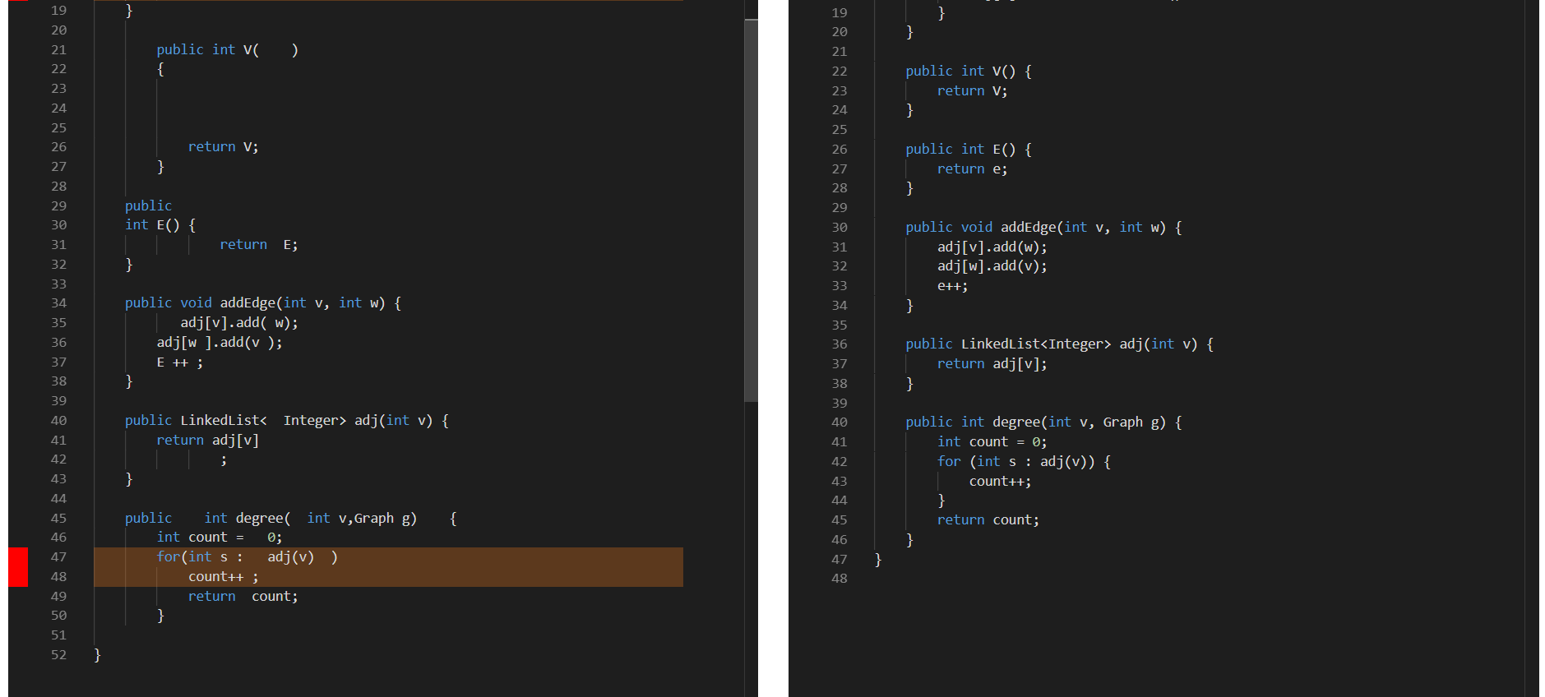Click 'return adj[v];' in the right editor
The width and height of the screenshot is (1545, 697).
point(992,364)
